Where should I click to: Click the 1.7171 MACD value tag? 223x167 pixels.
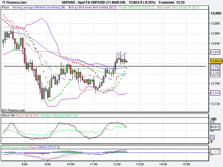pyautogui.click(x=215, y=152)
